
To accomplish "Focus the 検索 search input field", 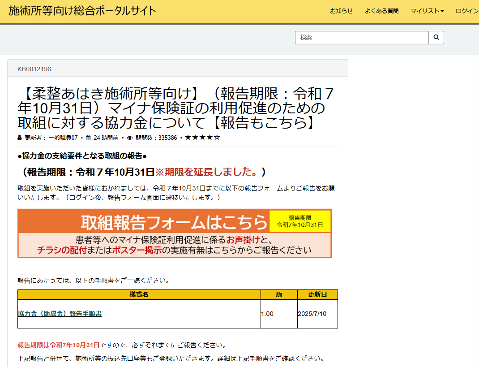I will pos(362,38).
